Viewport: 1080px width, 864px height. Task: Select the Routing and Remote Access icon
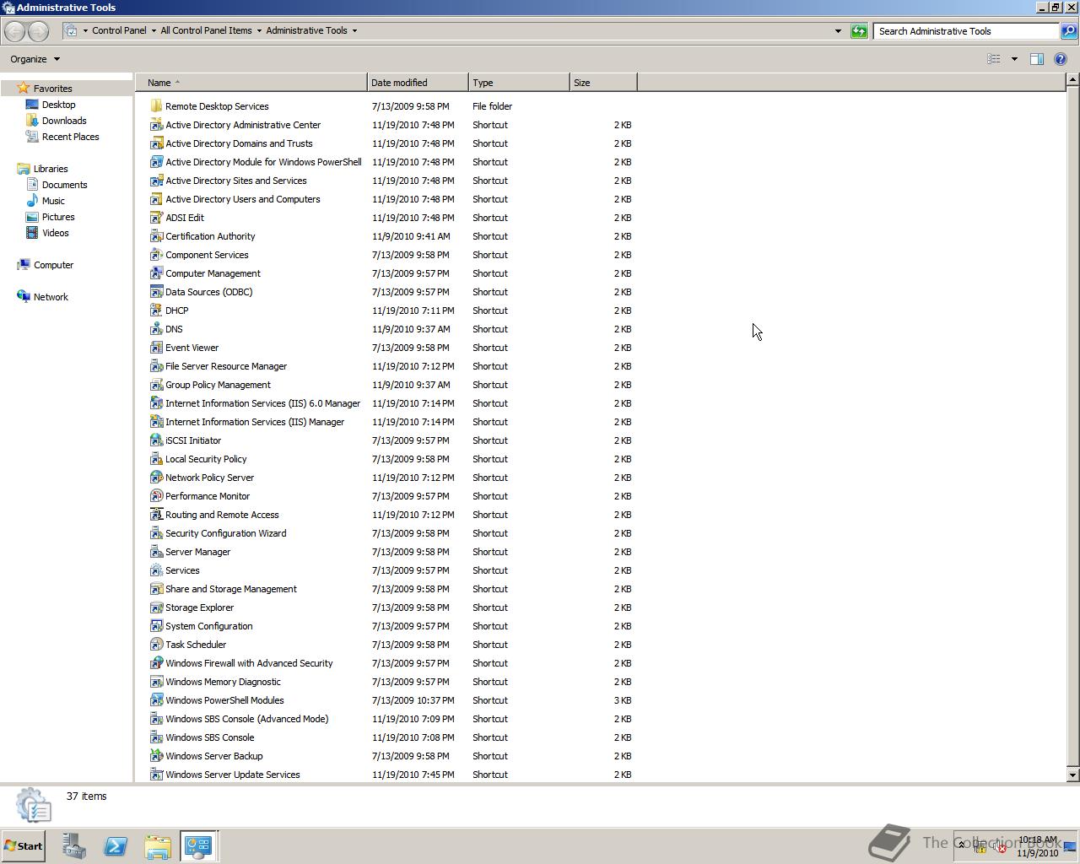click(156, 515)
